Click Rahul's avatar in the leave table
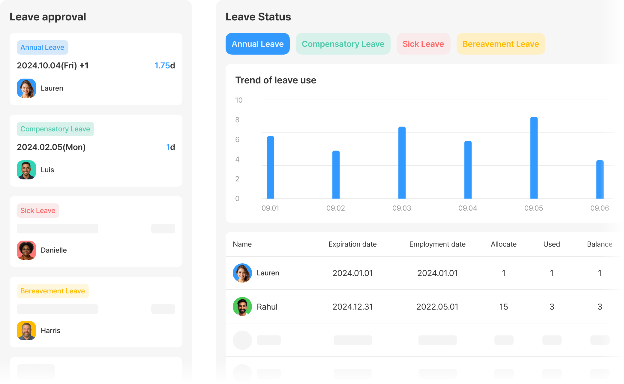 [x=242, y=307]
